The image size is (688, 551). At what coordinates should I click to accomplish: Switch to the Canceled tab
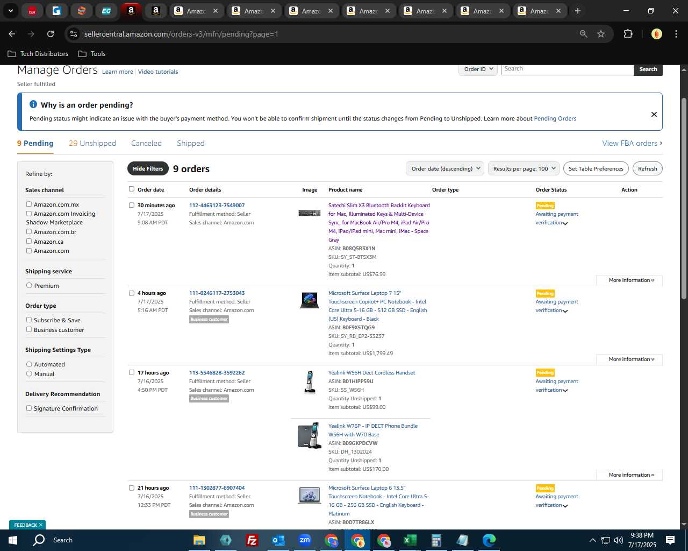146,143
